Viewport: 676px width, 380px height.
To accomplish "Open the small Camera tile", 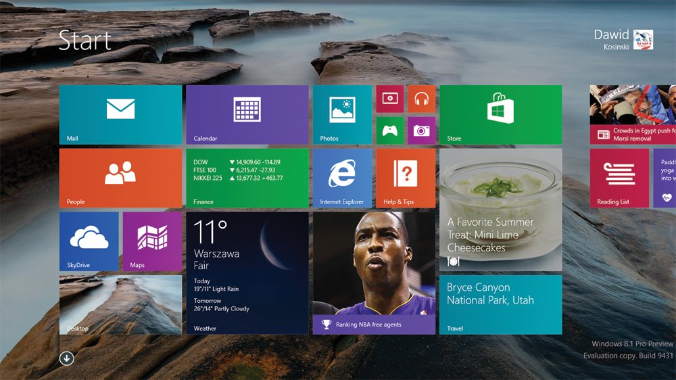I will (421, 130).
